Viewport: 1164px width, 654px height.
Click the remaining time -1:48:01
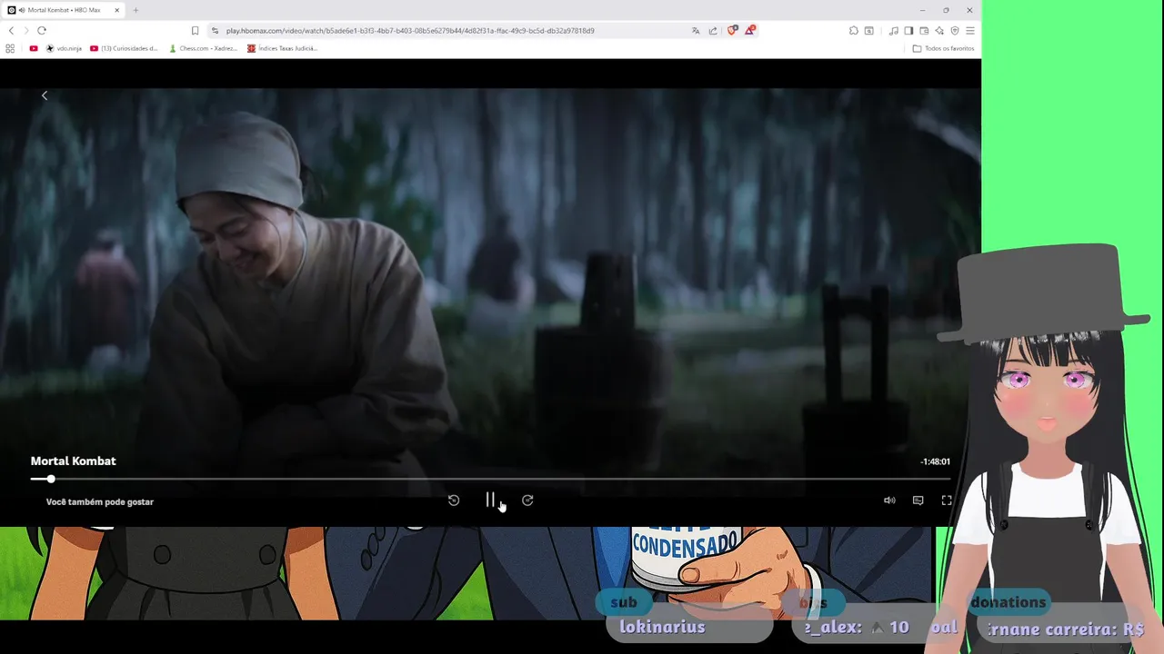935,461
